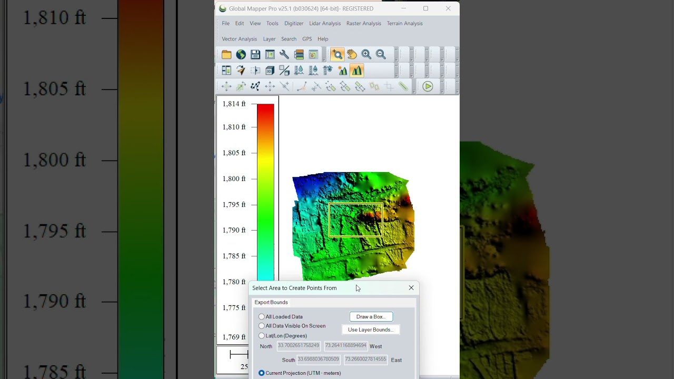Open the Digitizer menu
This screenshot has height=379, width=674.
(x=294, y=23)
